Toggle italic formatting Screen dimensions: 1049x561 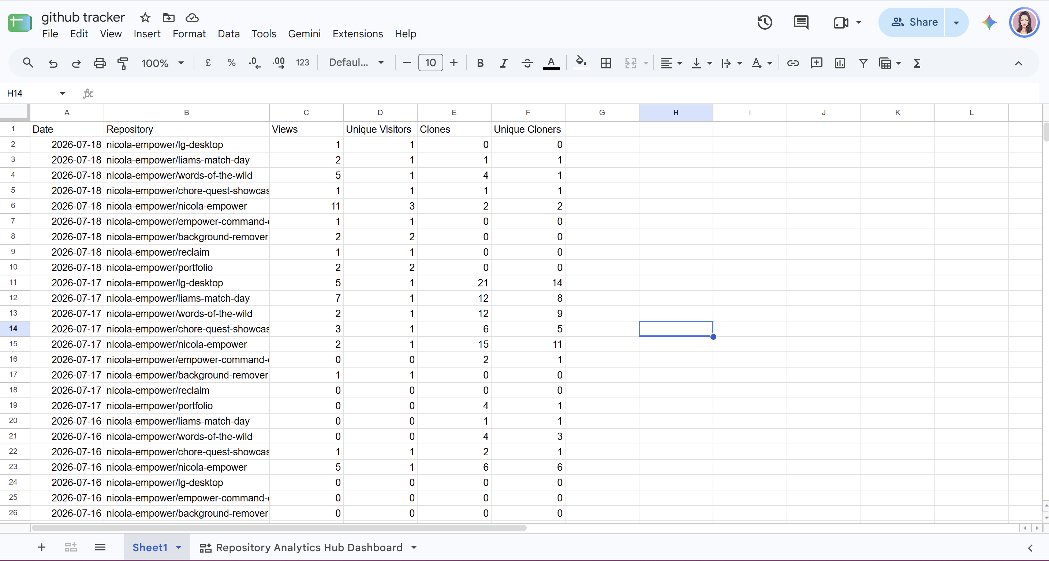pos(504,63)
